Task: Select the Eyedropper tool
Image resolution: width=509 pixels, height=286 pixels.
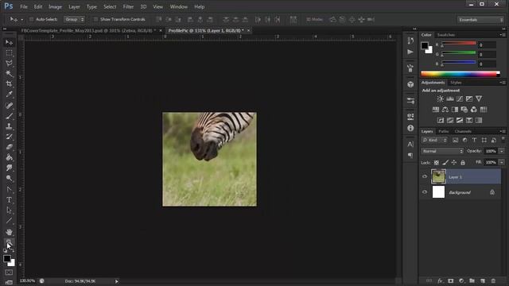Action: [x=9, y=95]
